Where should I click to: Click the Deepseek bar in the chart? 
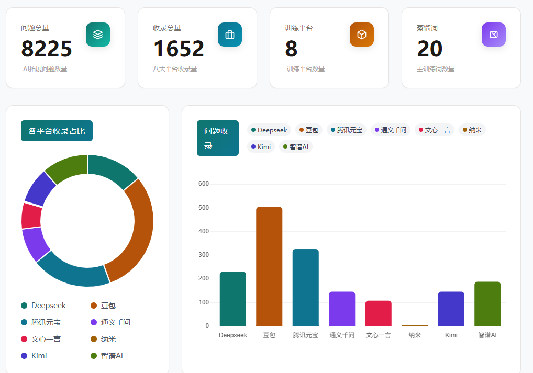pyautogui.click(x=233, y=299)
